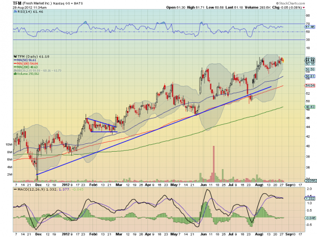Screen dimensions: 317x237
Task: Click the '70' level on RSI axis
Action: click(x=307, y=24)
